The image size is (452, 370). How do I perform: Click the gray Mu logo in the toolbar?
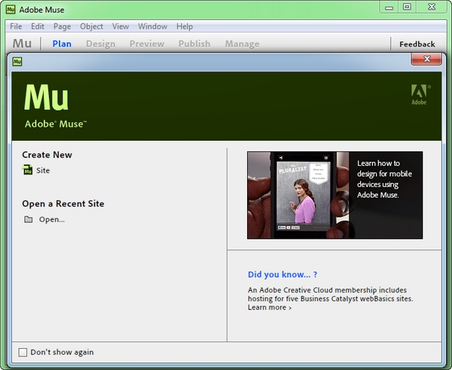(22, 44)
